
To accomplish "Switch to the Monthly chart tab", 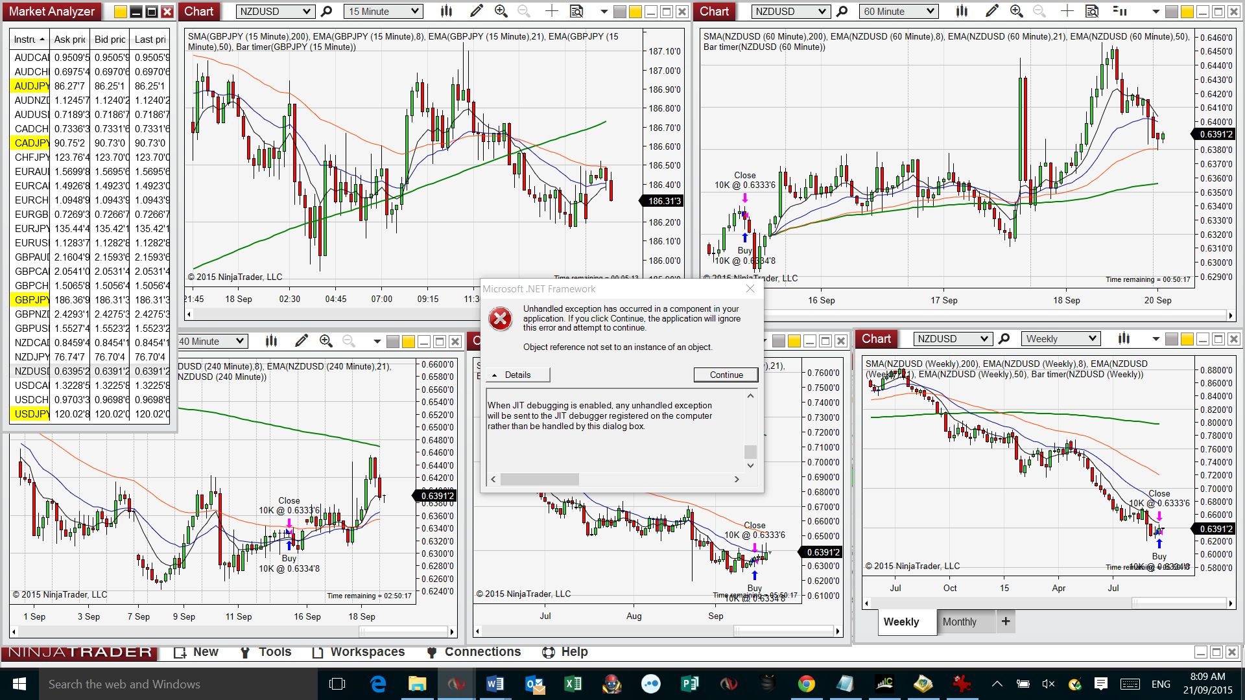I will pos(959,622).
